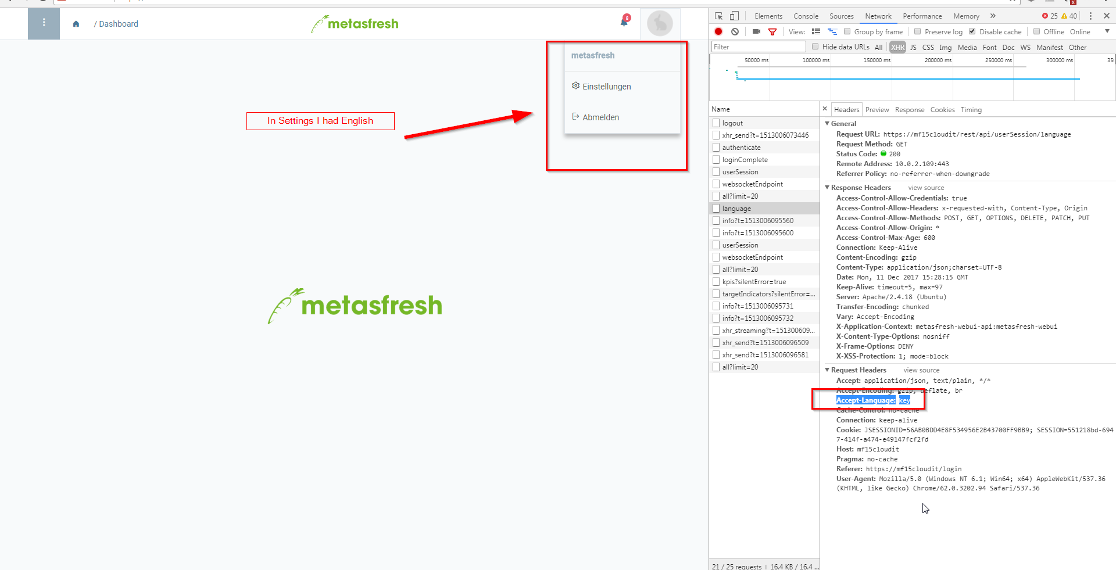This screenshot has width=1116, height=570.
Task: View source of Request Headers
Action: coord(921,370)
